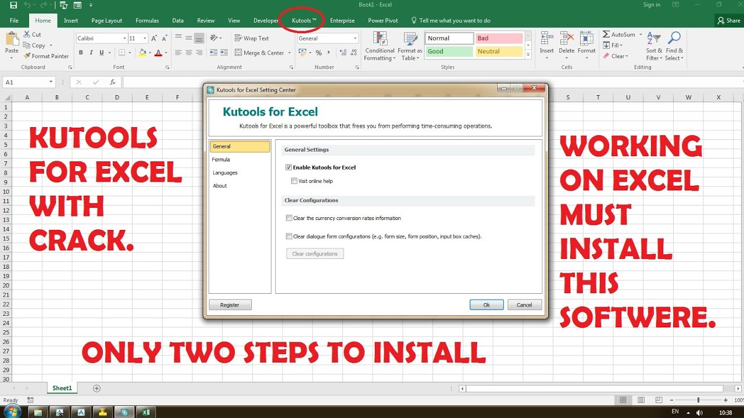Add a new sheet with plus icon
744x418 pixels.
(96, 388)
